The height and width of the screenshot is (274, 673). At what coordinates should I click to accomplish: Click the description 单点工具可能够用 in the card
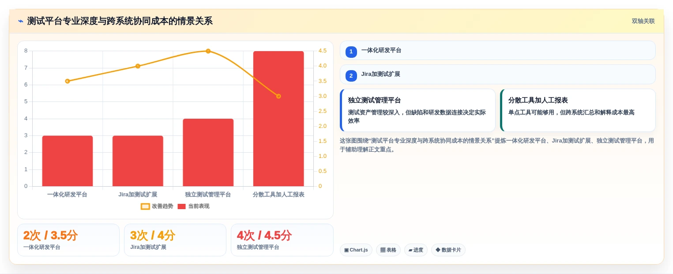point(571,113)
